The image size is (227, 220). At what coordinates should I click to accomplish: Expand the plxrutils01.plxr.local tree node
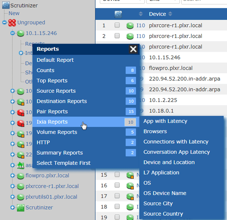coord(13,197)
